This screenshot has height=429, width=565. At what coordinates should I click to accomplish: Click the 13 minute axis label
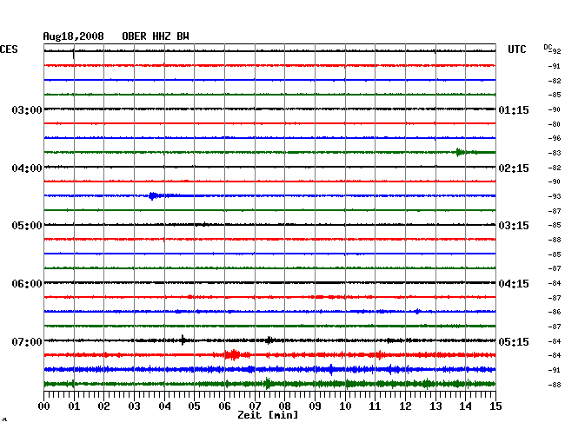tap(435, 406)
